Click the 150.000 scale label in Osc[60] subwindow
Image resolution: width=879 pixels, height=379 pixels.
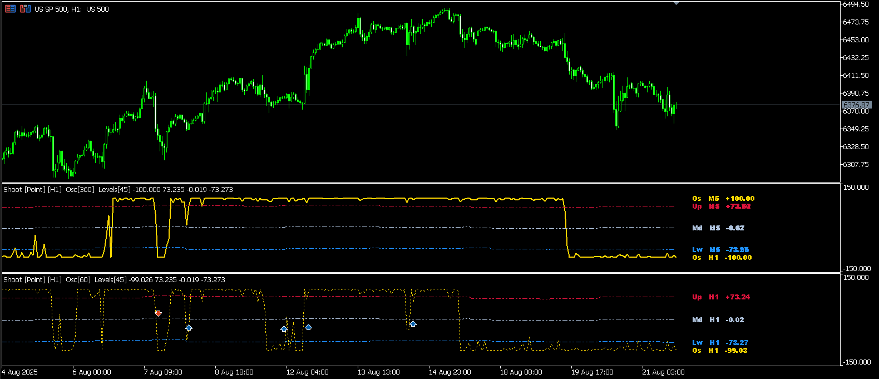point(856,278)
